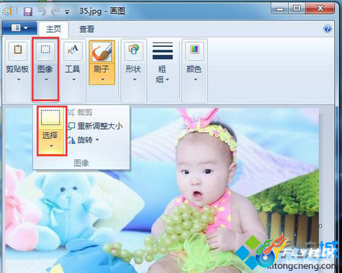Viewport: 342px width, 273px height.
Task: Open Paint help with the question mark icon
Action: 327,29
